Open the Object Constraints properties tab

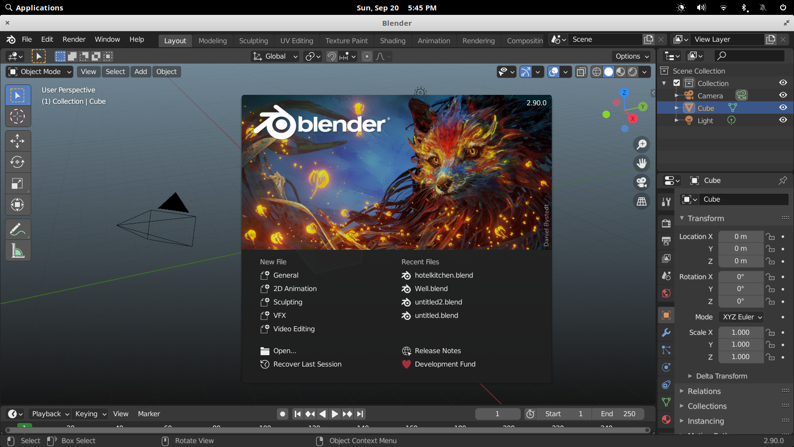pos(666,385)
